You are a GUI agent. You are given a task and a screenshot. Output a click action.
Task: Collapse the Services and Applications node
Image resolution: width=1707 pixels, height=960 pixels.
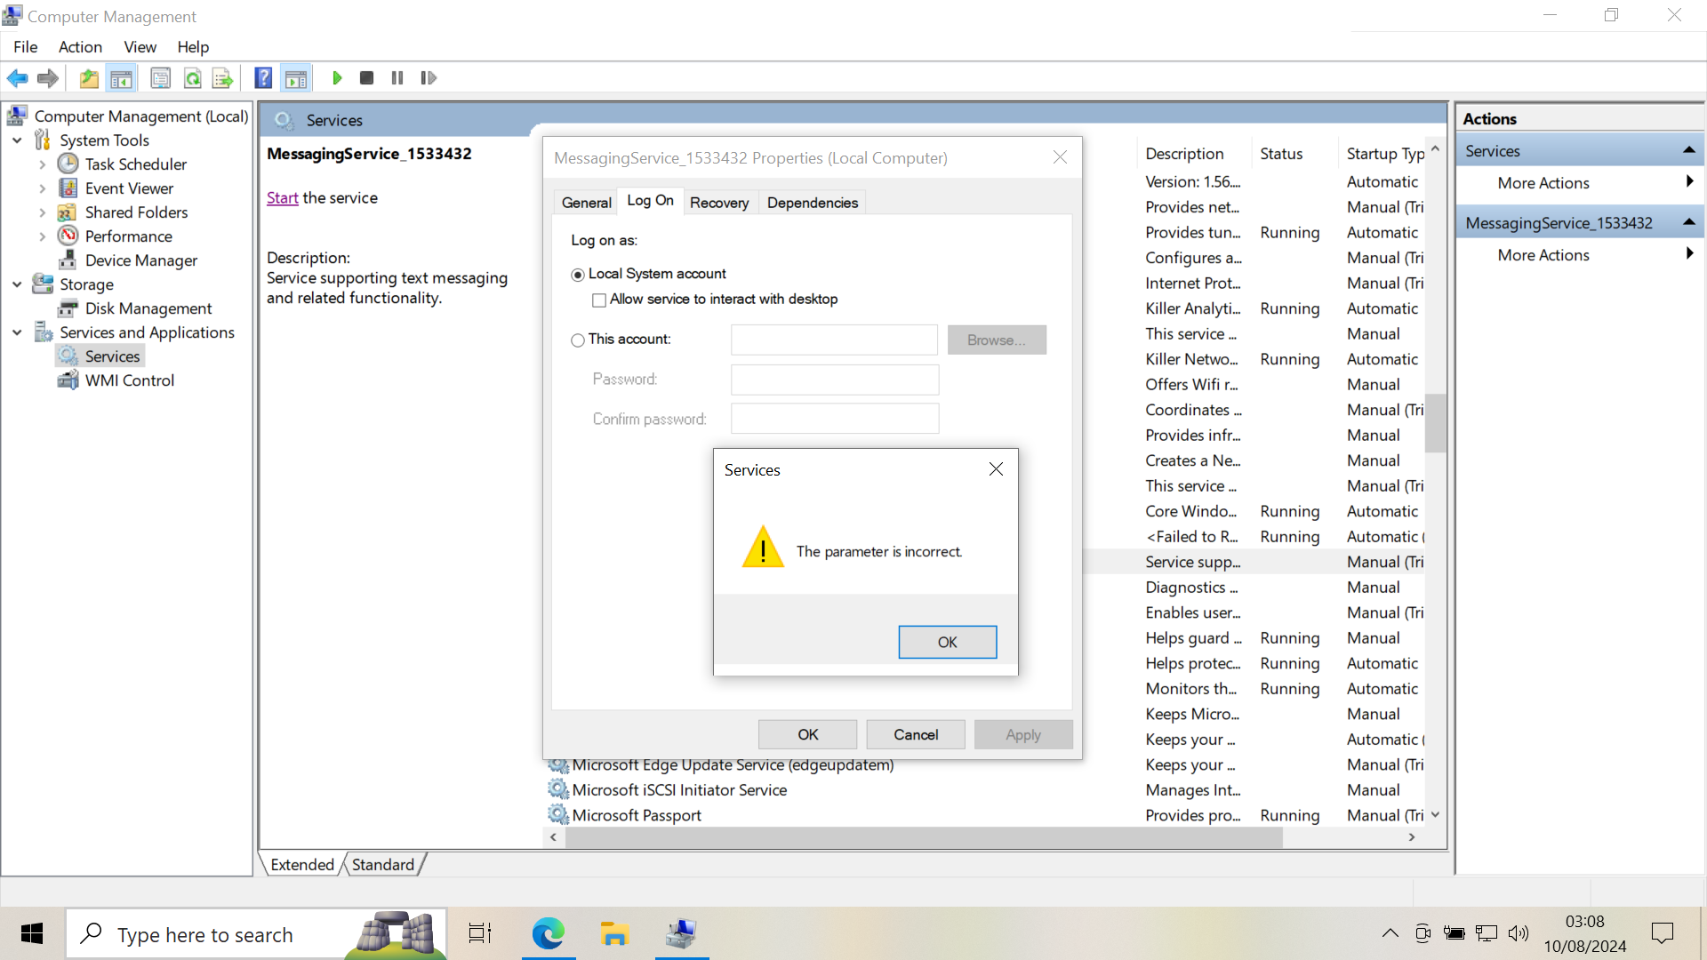pyautogui.click(x=17, y=332)
